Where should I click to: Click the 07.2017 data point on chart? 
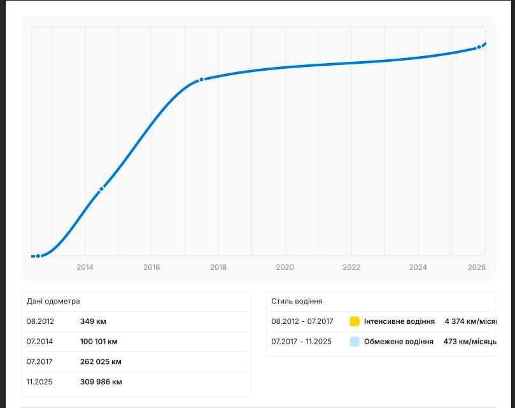[x=201, y=79]
